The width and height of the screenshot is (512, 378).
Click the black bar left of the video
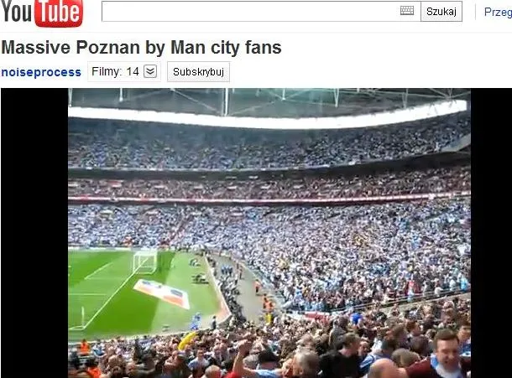click(x=34, y=233)
